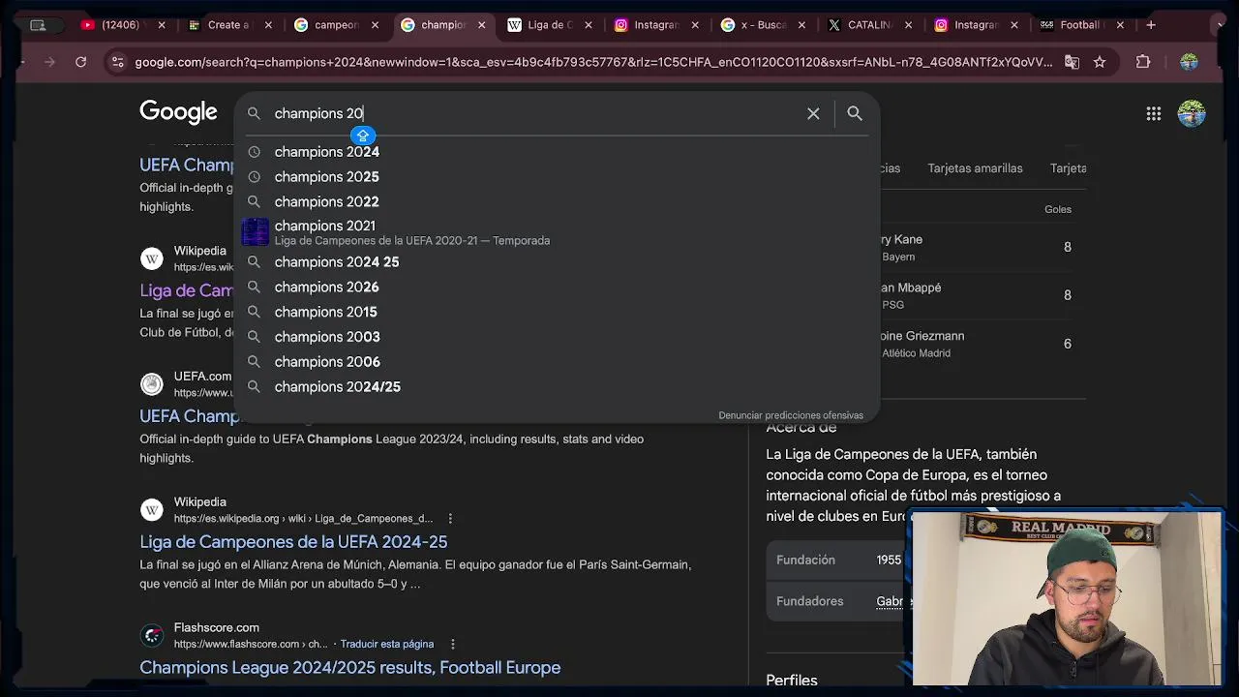Clear the search box with the X icon
This screenshot has height=697, width=1239.
pyautogui.click(x=813, y=113)
